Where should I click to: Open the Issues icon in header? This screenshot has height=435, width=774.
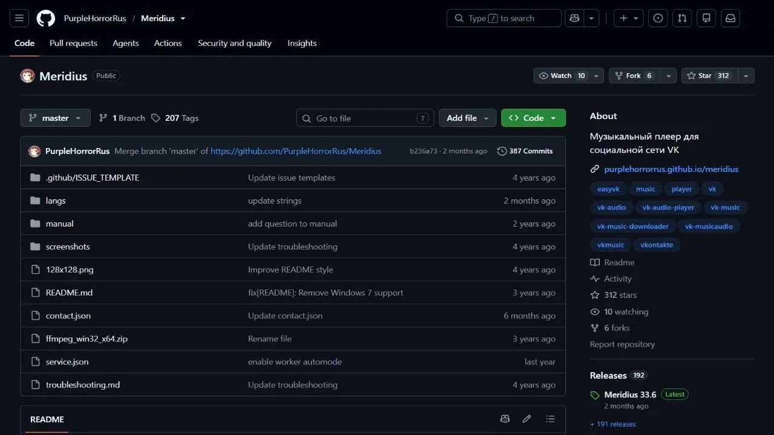[658, 18]
